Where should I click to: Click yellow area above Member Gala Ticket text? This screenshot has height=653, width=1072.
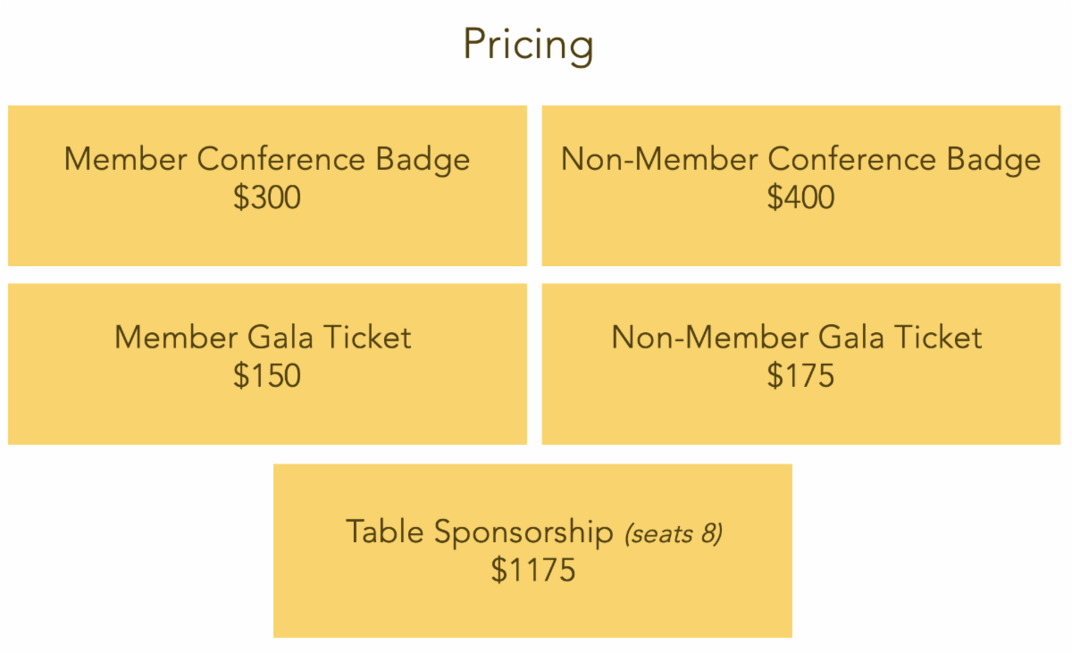tap(266, 302)
